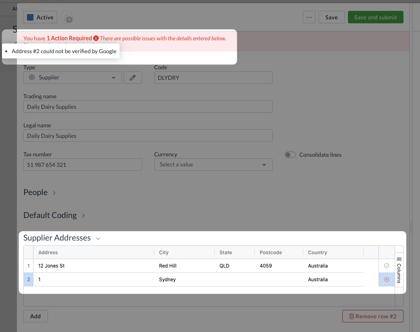The image size is (420, 332).
Task: Click the red info icon in the Action Required alert
Action: (96, 38)
